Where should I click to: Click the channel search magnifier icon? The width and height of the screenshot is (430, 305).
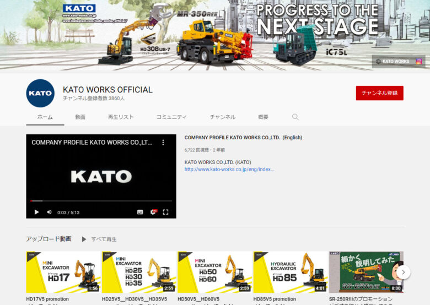(295, 117)
